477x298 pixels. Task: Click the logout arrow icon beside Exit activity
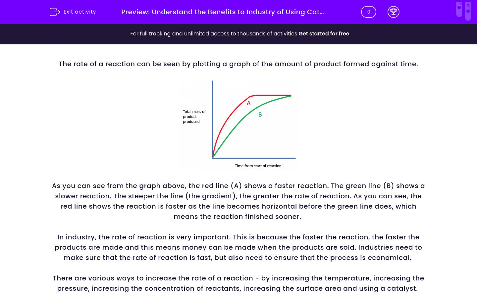tap(55, 12)
